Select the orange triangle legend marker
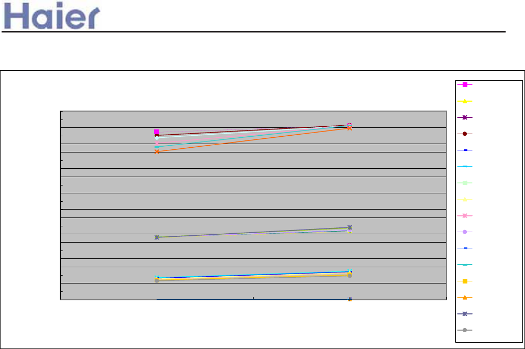 [465, 298]
